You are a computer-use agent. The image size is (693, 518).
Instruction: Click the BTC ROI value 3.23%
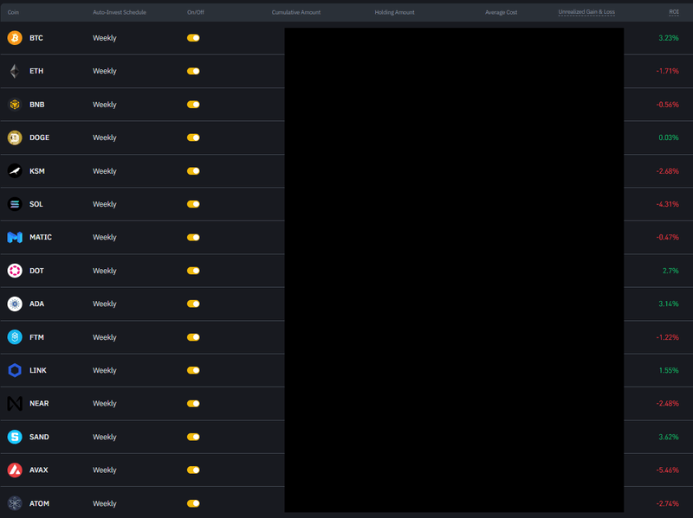[668, 38]
